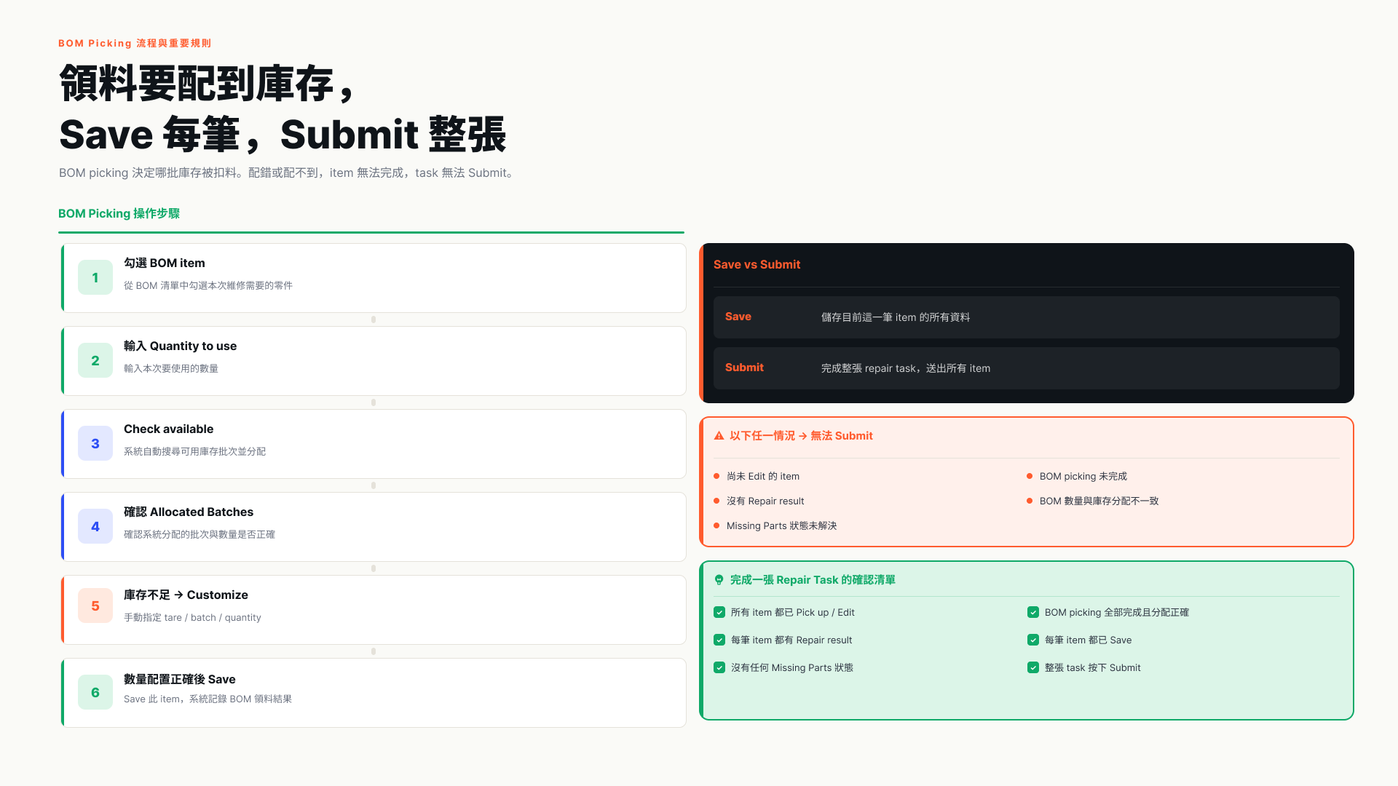Click the warning triangle icon beside 無法 Submit
Image resolution: width=1398 pixels, height=786 pixels.
pos(719,436)
